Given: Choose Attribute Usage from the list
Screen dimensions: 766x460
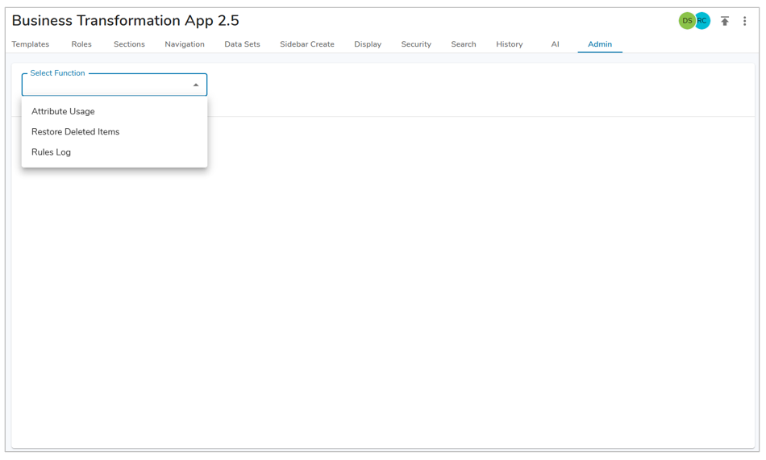Looking at the screenshot, I should click(x=63, y=112).
